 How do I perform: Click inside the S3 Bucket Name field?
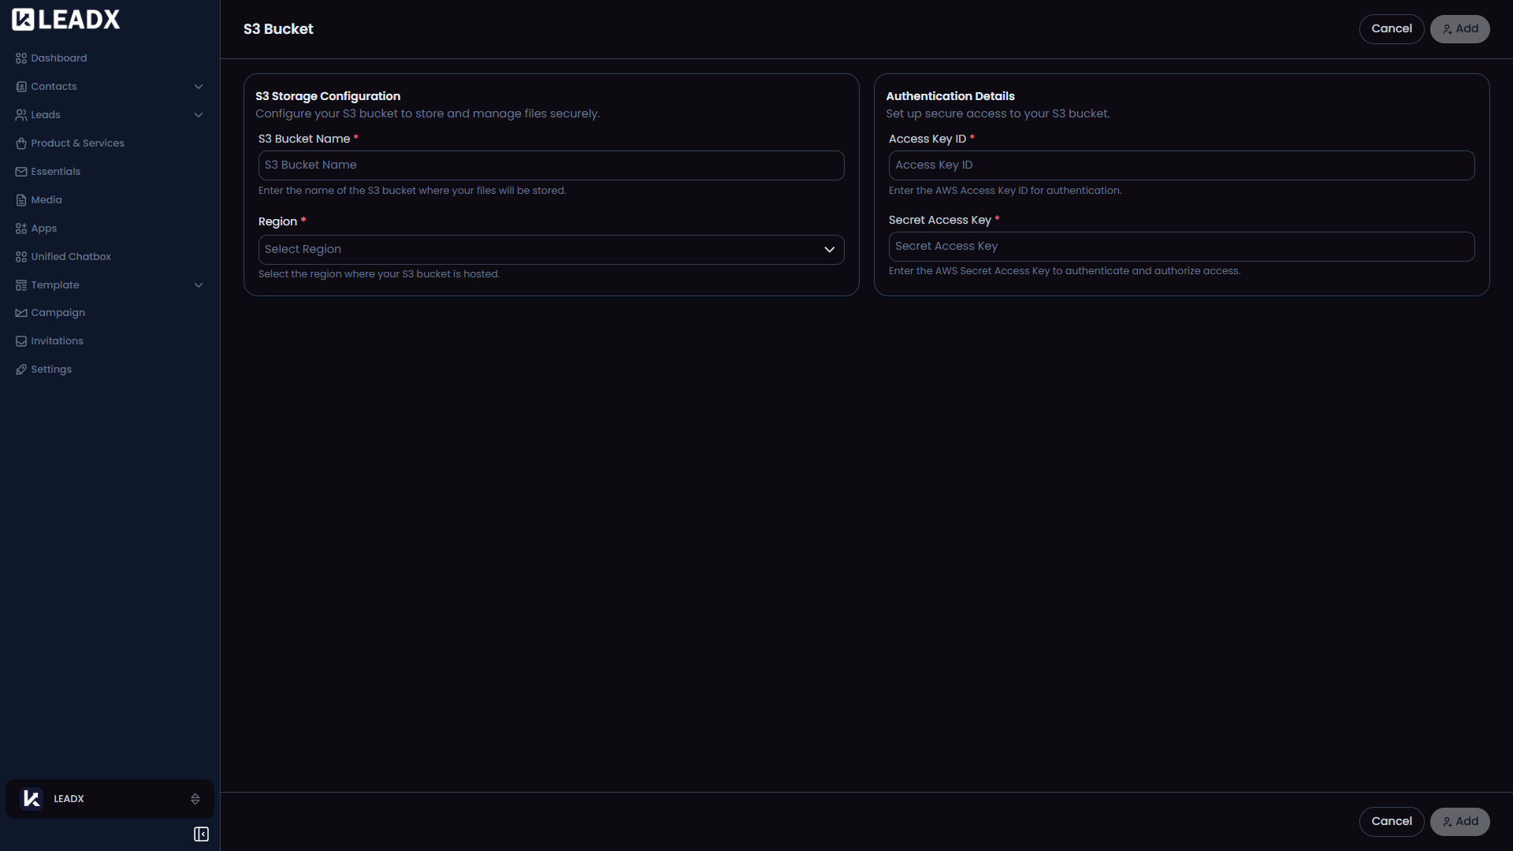[551, 165]
